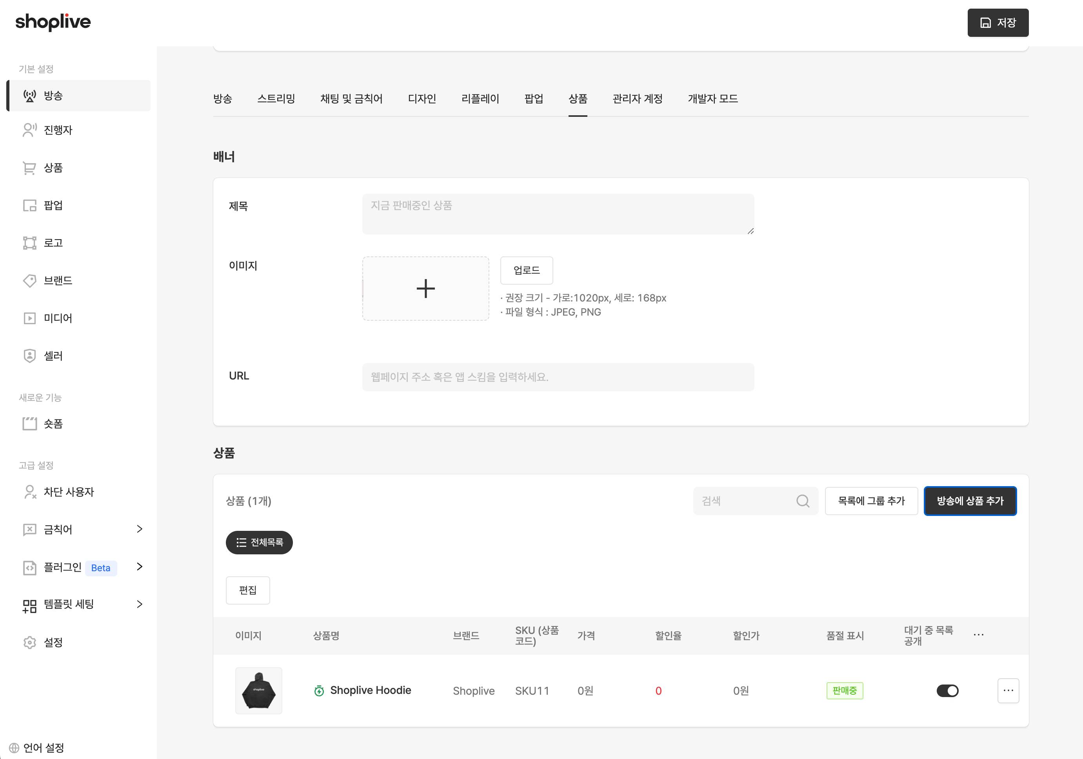1083x759 pixels.
Task: Switch to the 채팅 및 금칙어 tab
Action: [x=351, y=98]
